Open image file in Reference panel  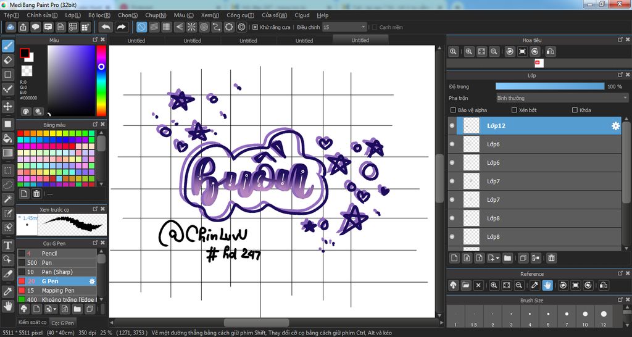point(466,285)
